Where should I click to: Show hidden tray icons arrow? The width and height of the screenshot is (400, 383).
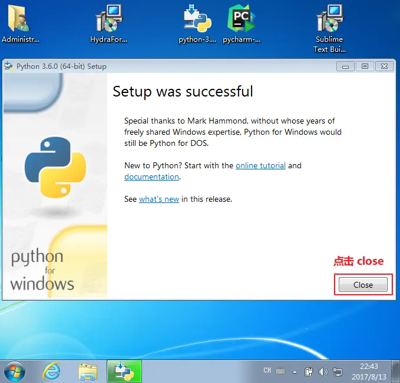(295, 372)
